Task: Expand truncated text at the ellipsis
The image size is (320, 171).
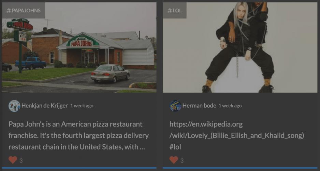Action: [142, 147]
